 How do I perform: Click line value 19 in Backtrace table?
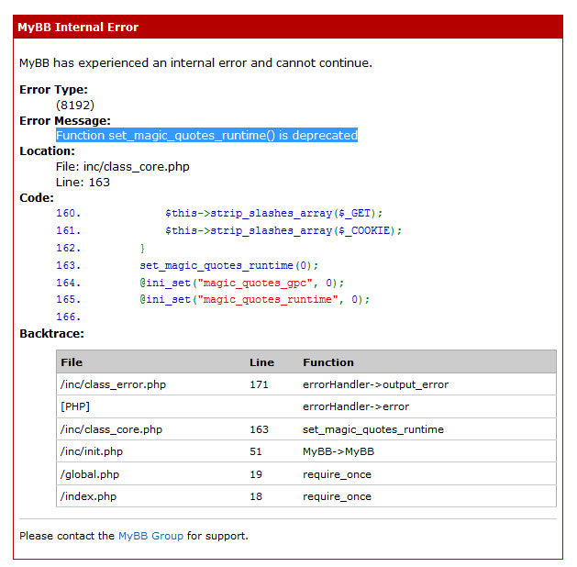(x=256, y=474)
